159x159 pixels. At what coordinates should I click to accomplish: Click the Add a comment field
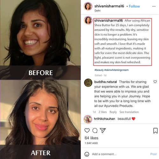point(120,154)
